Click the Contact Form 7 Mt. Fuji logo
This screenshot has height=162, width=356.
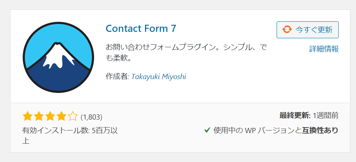pyautogui.click(x=58, y=57)
